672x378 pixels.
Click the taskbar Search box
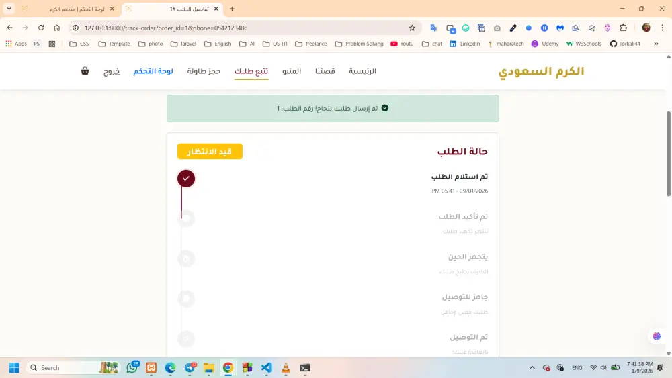(x=73, y=368)
